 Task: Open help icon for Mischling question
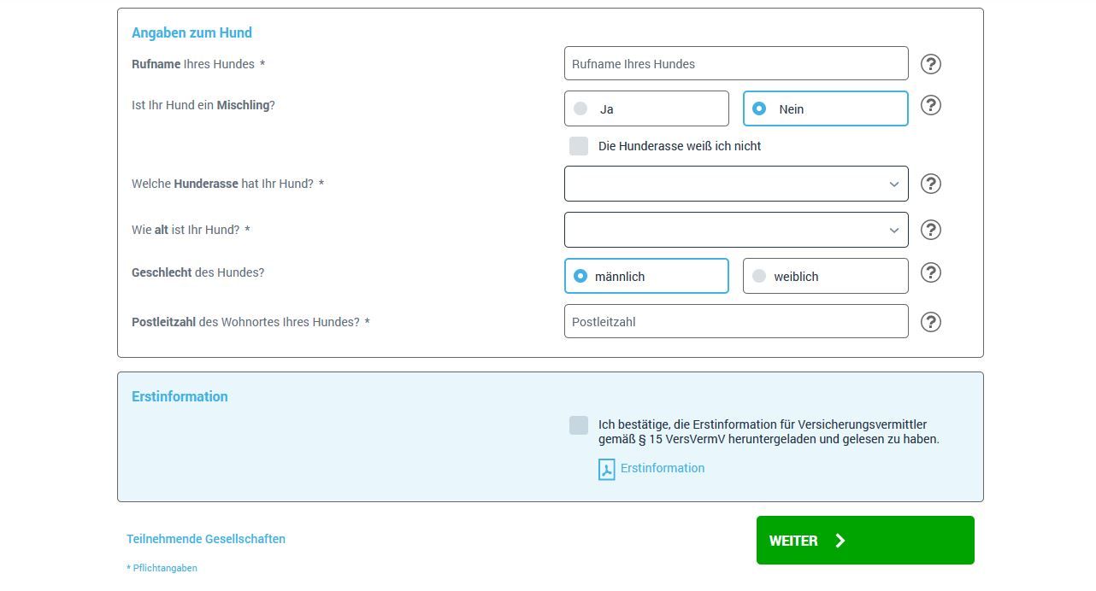click(x=930, y=105)
